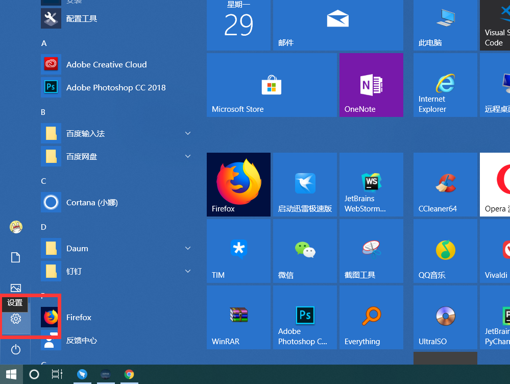Open the Visual Studio Code tile
510x384 pixels.
tap(495, 25)
